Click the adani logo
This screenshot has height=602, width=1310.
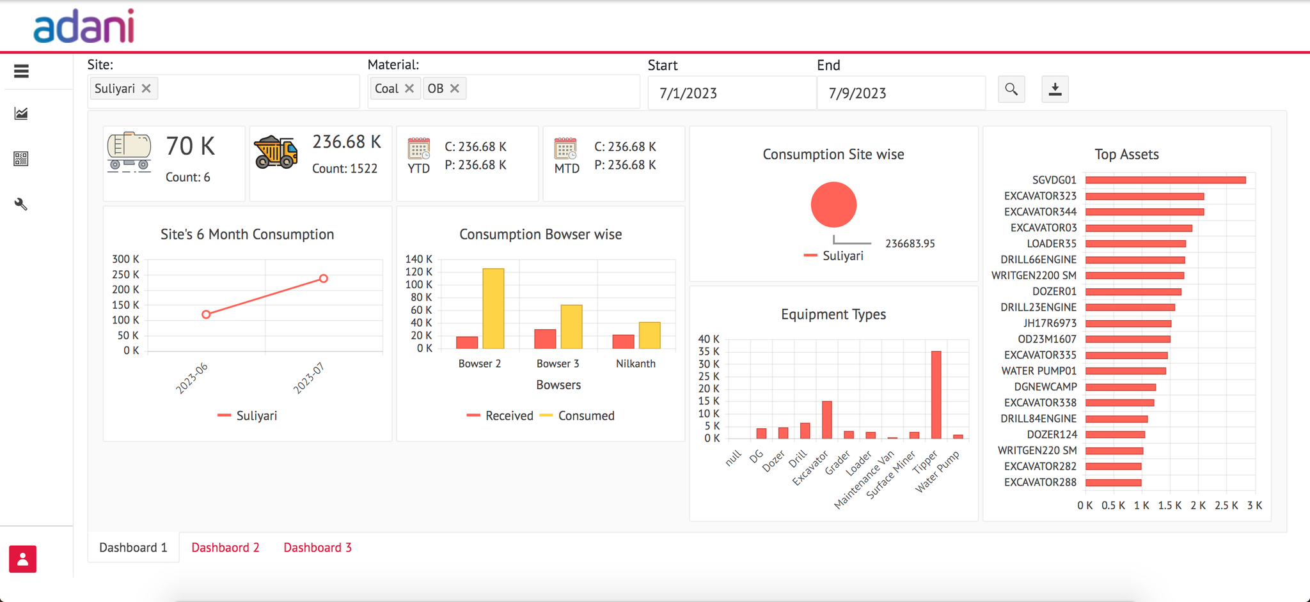coord(84,26)
